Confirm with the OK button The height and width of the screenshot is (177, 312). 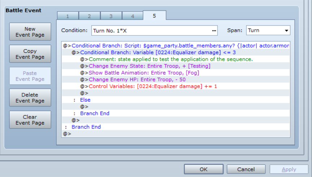tap(204, 169)
